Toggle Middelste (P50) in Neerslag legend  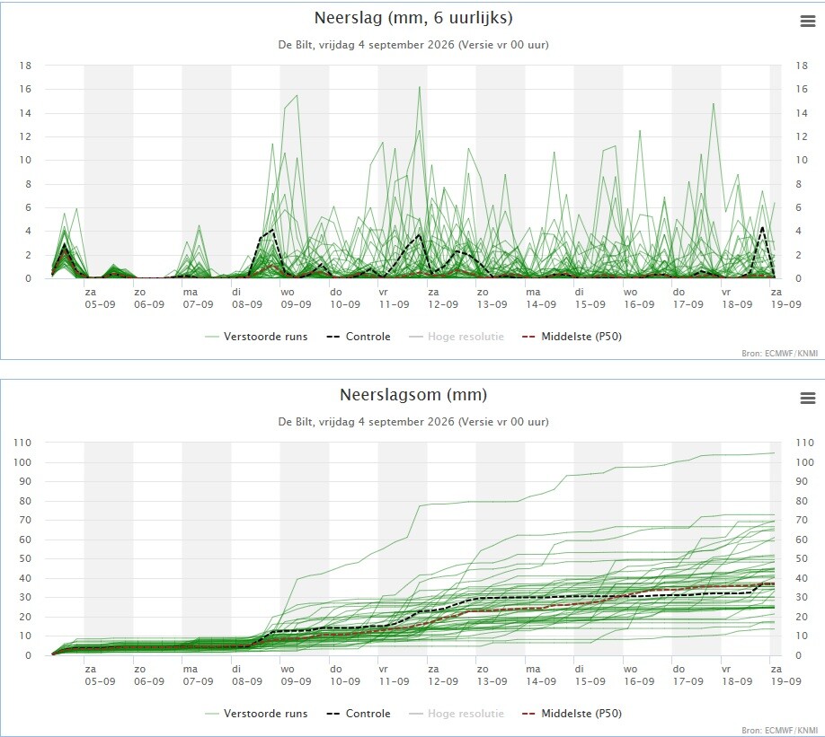pyautogui.click(x=572, y=337)
